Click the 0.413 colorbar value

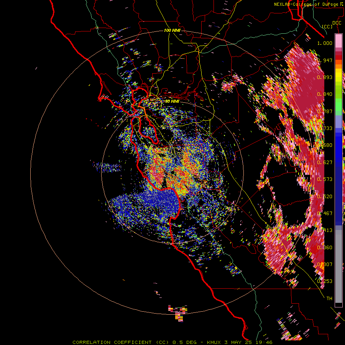(325, 230)
